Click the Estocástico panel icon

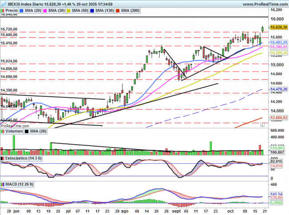(x=3, y=158)
